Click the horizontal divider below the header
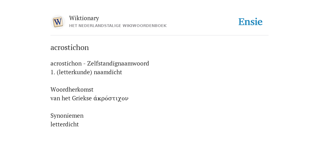Image resolution: width=319 pixels, height=159 pixels. tap(159, 35)
